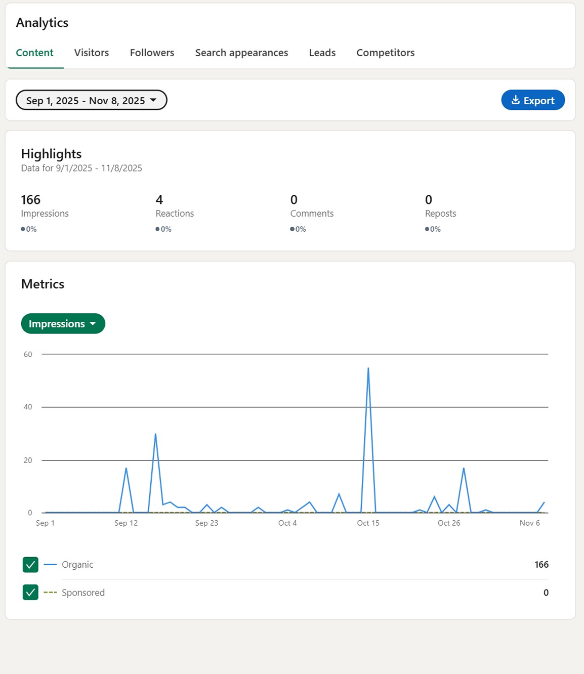The width and height of the screenshot is (584, 674).
Task: Toggle Sponsored visibility in the legend
Action: pos(30,592)
